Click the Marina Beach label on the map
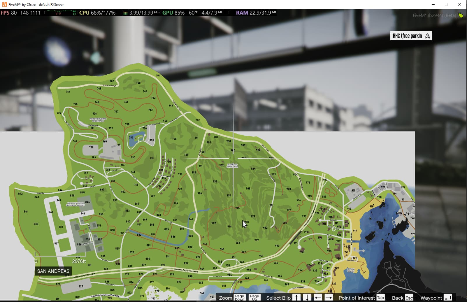 coord(351,270)
